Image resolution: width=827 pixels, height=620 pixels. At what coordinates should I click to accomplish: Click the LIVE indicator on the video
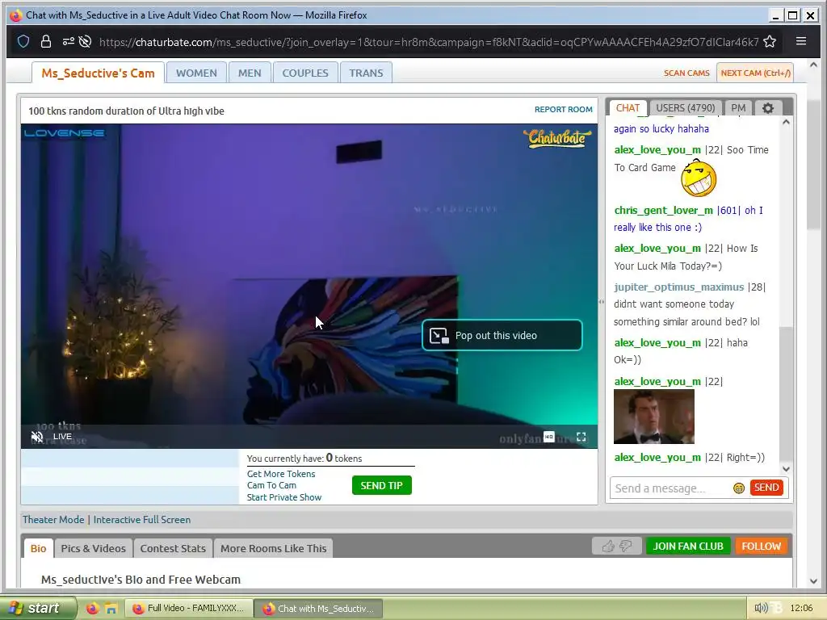[62, 437]
